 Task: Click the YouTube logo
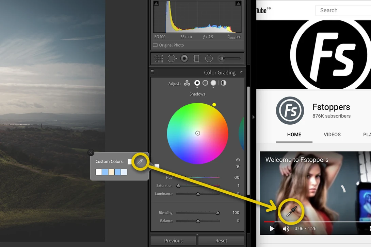pyautogui.click(x=263, y=10)
